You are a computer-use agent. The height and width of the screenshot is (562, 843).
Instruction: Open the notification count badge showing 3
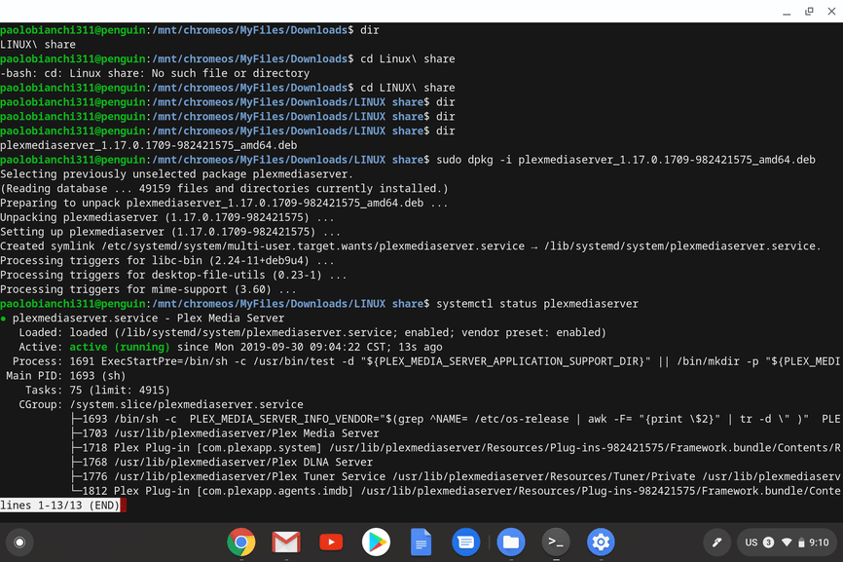coord(769,543)
